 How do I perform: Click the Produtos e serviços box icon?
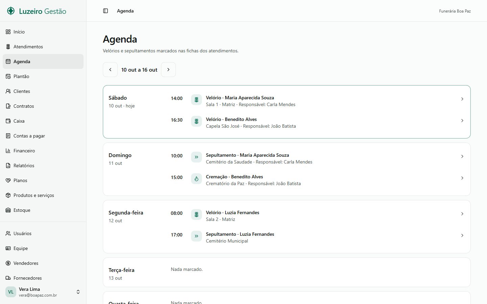8,195
